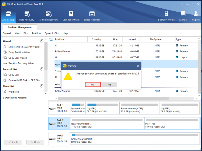Click the partition list horizontal scrollbar
The image size is (202, 151).
coord(113,98)
